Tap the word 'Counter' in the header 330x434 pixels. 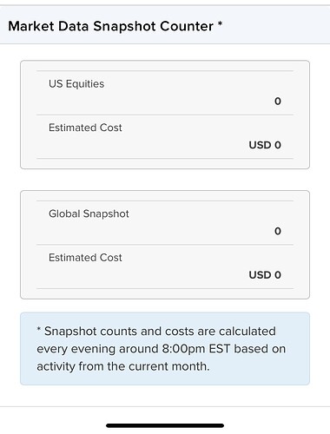pos(187,26)
